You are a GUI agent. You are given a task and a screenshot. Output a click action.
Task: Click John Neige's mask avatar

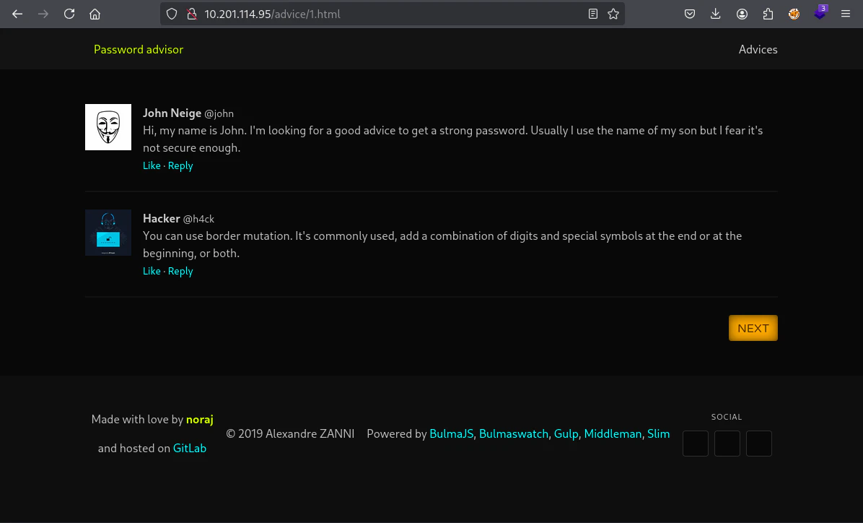click(108, 127)
